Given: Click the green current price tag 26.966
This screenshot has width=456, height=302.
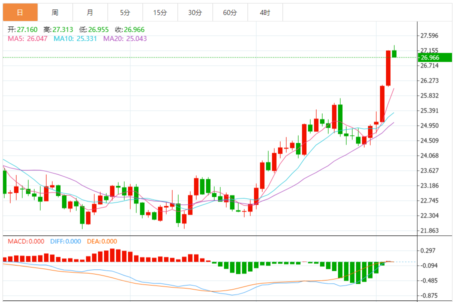Looking at the screenshot, I should coord(435,57).
